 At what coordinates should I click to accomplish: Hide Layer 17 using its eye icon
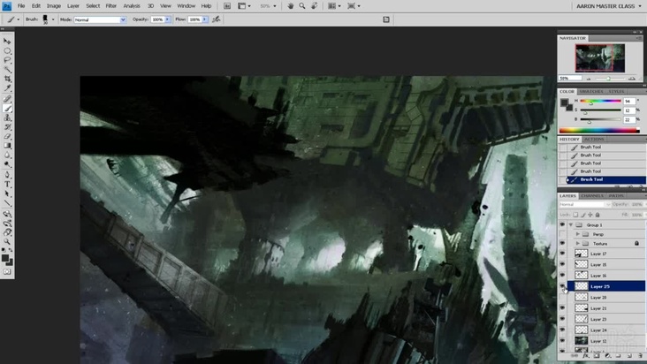[x=562, y=254]
